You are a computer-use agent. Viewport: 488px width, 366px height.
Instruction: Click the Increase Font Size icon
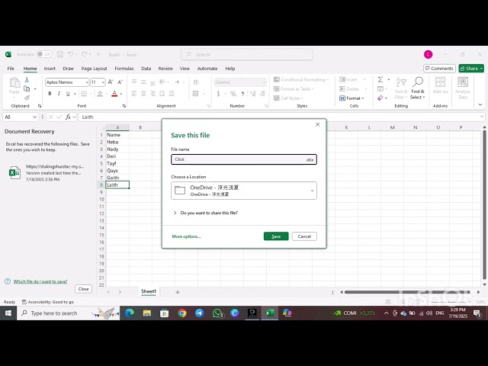tap(111, 82)
